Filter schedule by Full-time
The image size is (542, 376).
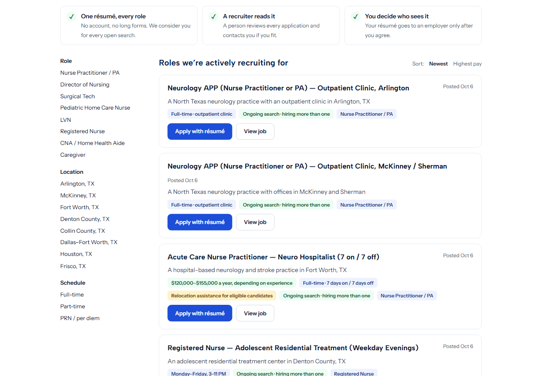tap(72, 295)
